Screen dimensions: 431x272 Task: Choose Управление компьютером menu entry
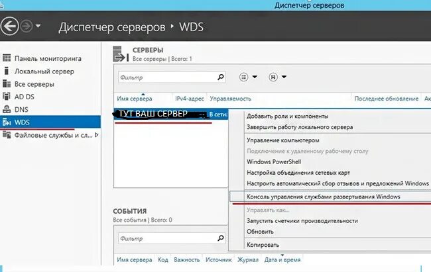click(x=283, y=140)
